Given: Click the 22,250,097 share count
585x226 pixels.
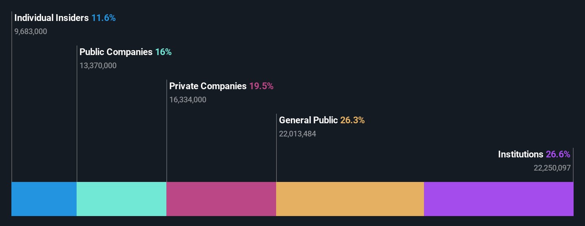Looking at the screenshot, I should 552,167.
